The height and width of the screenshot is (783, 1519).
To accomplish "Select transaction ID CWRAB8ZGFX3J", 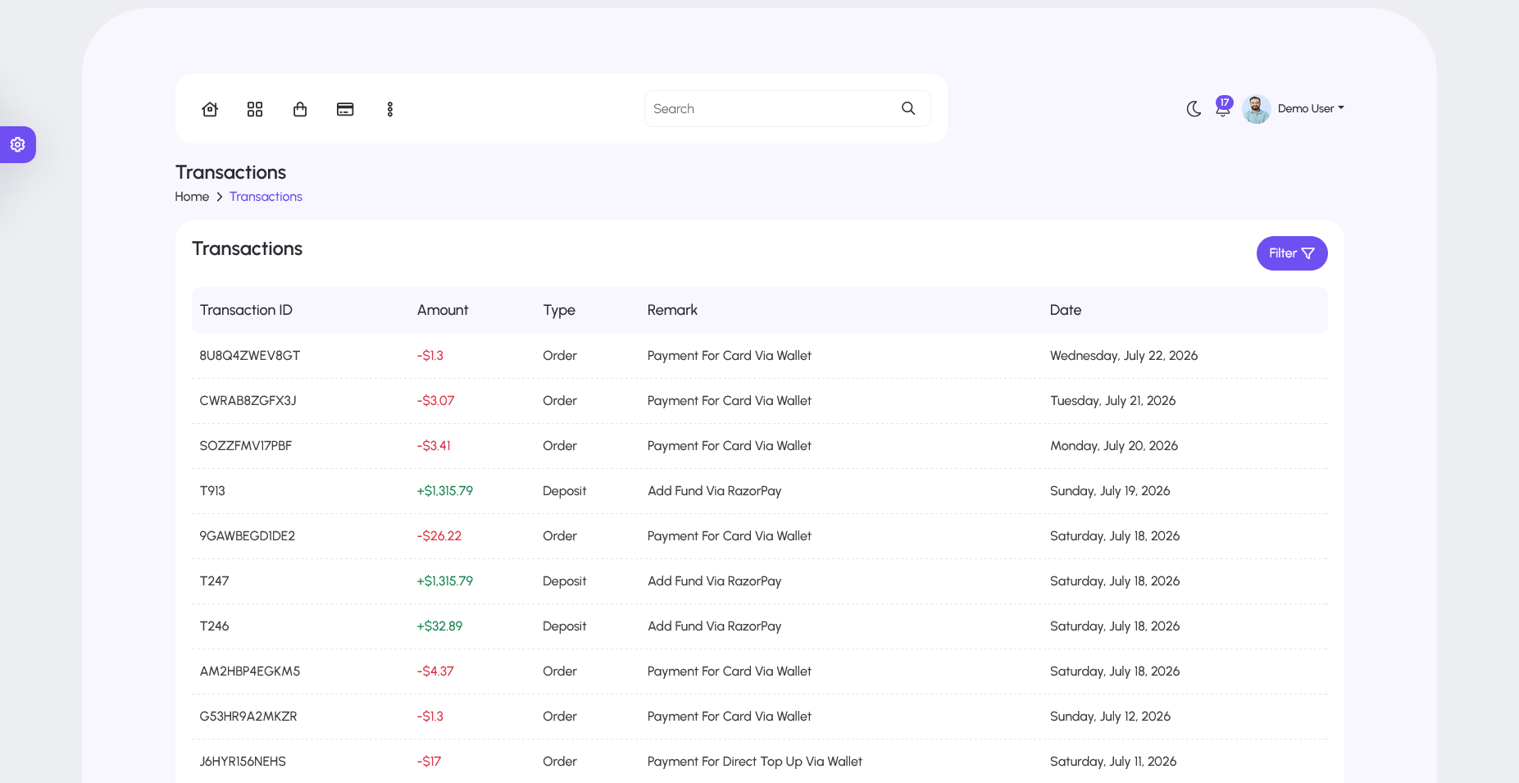I will (248, 401).
